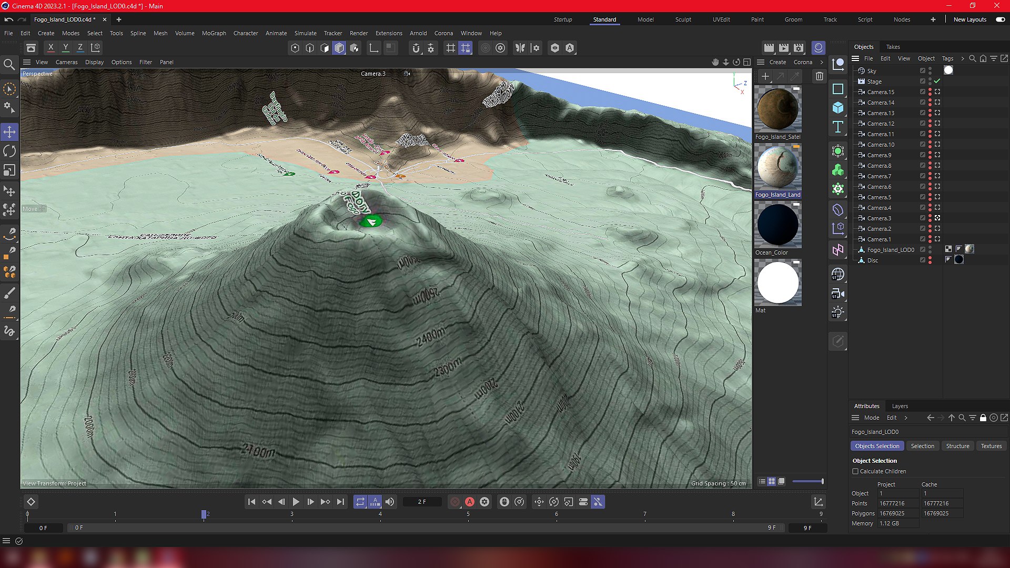
Task: Switch to the Takes tab
Action: pyautogui.click(x=893, y=47)
